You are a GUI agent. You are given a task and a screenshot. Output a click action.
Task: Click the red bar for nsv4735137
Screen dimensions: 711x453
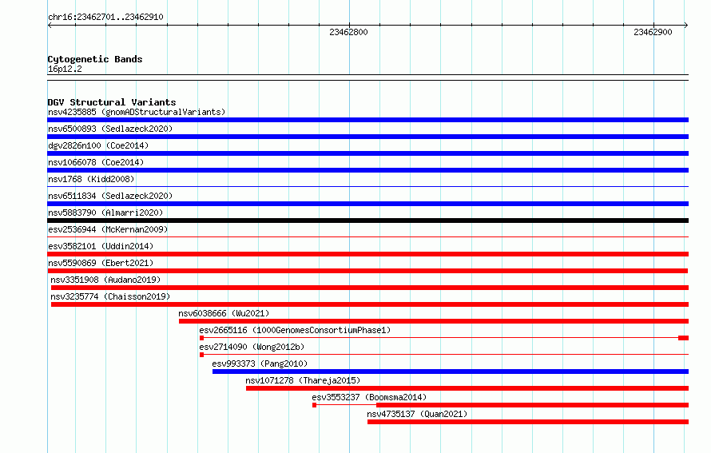point(528,422)
